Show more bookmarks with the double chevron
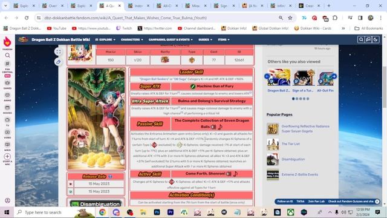This screenshot has width=387, height=218. click(x=343, y=28)
